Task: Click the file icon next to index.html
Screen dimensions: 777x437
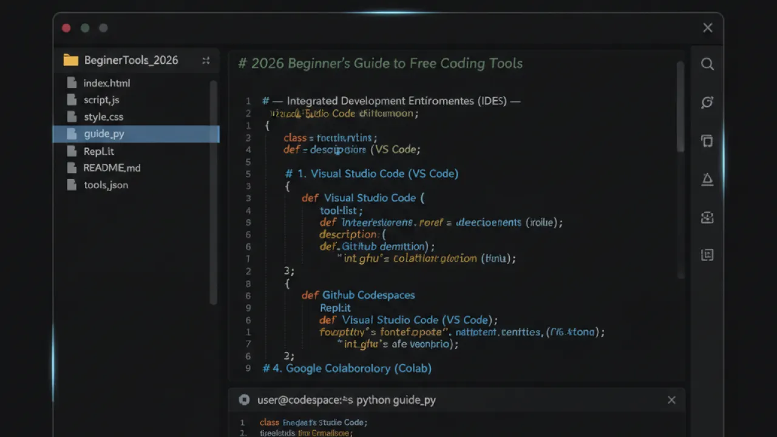Action: tap(72, 83)
